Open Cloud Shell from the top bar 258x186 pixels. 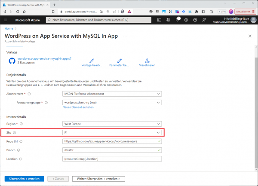click(x=159, y=20)
